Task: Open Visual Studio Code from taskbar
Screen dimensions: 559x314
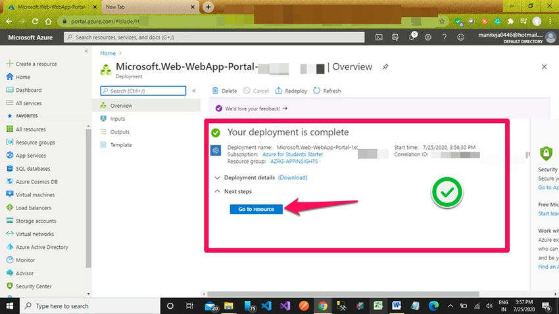Action: [x=266, y=306]
